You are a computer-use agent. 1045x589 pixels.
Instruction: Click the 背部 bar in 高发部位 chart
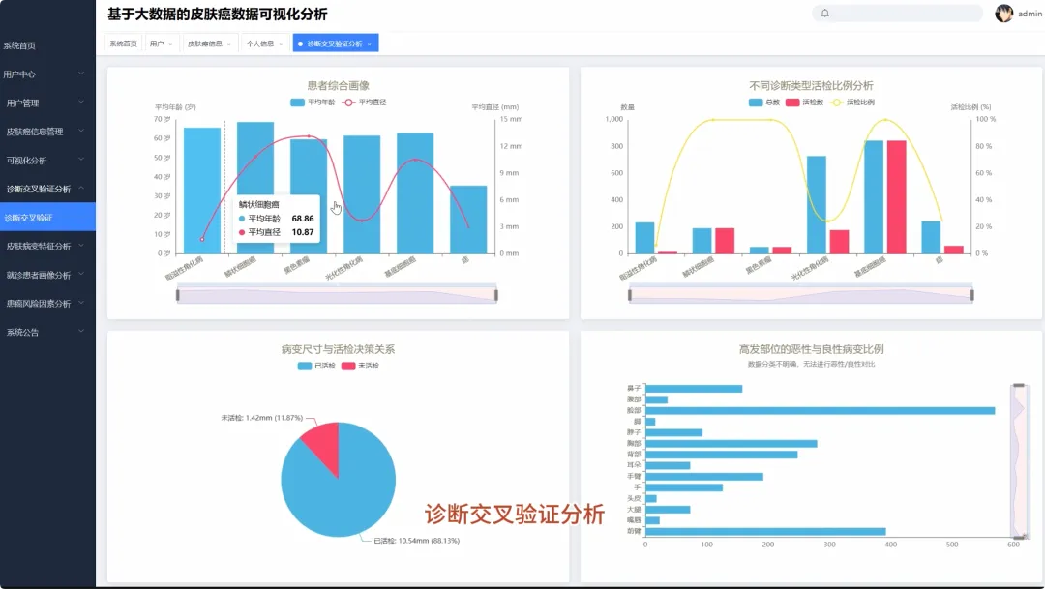point(721,455)
